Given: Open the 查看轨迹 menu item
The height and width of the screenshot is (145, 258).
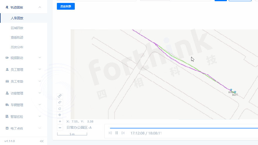Looking at the screenshot, I should coord(17,37).
